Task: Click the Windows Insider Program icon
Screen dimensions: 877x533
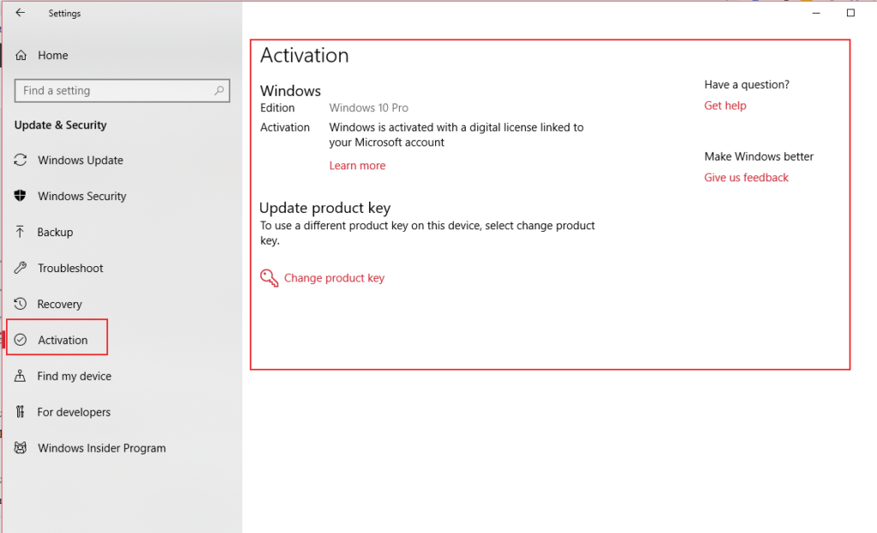Action: click(x=20, y=447)
